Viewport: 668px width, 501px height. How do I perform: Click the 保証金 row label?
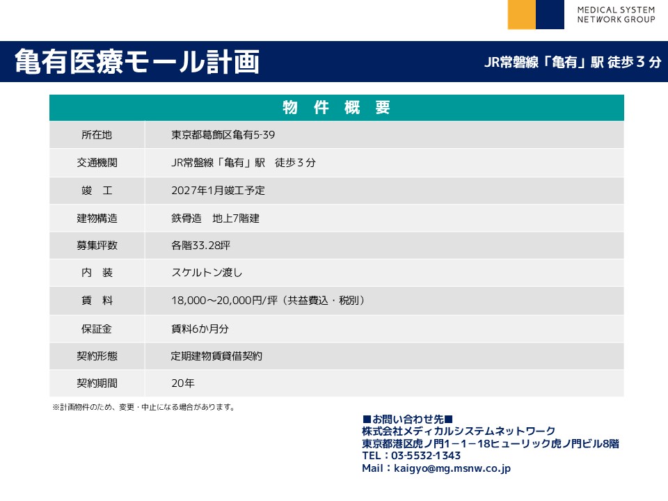coord(97,328)
